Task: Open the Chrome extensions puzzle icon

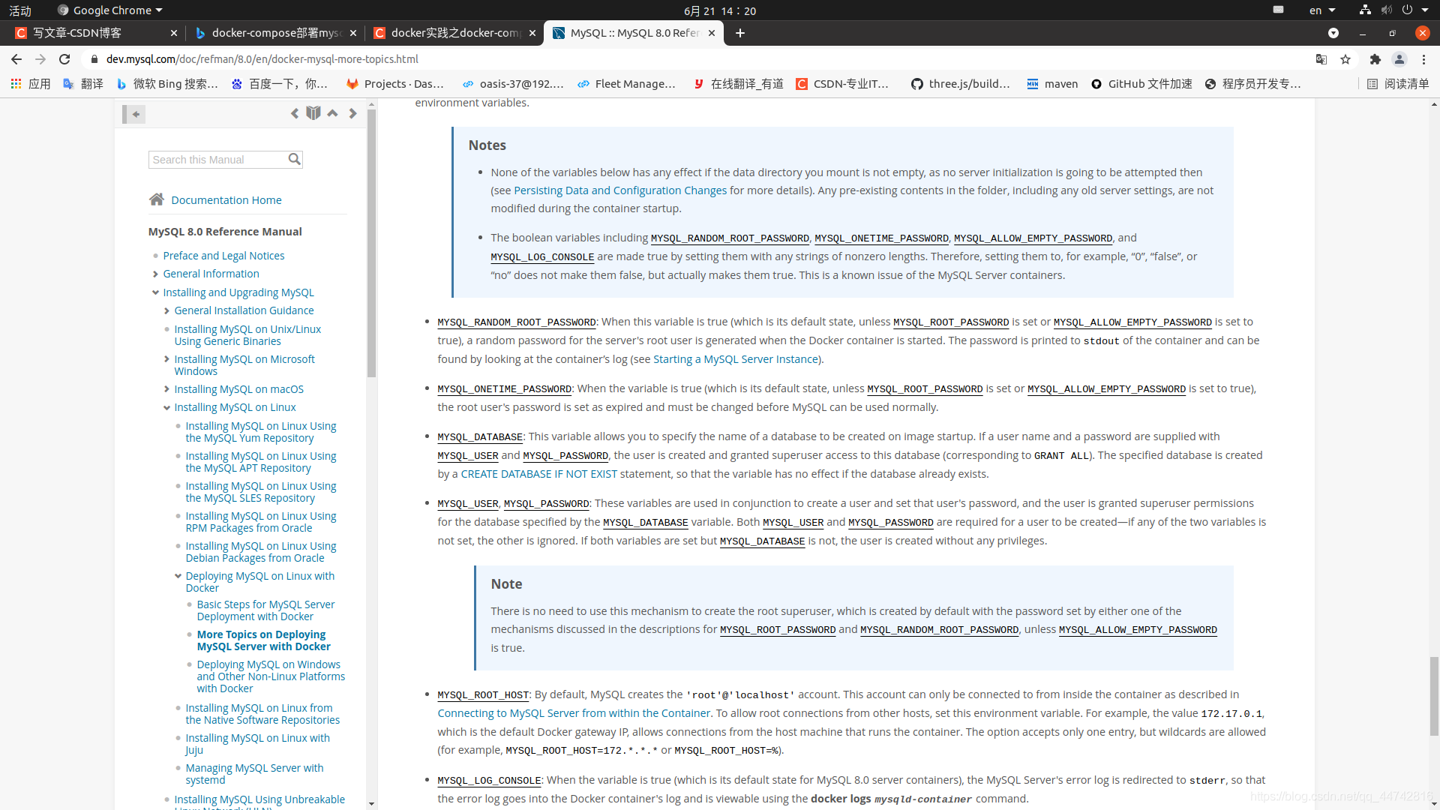Action: 1375,59
